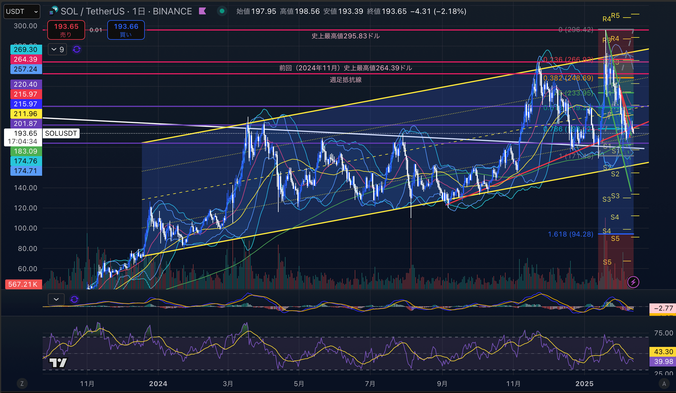Click the SOL / TetherUS symbol title
This screenshot has width=676, height=393.
(93, 11)
